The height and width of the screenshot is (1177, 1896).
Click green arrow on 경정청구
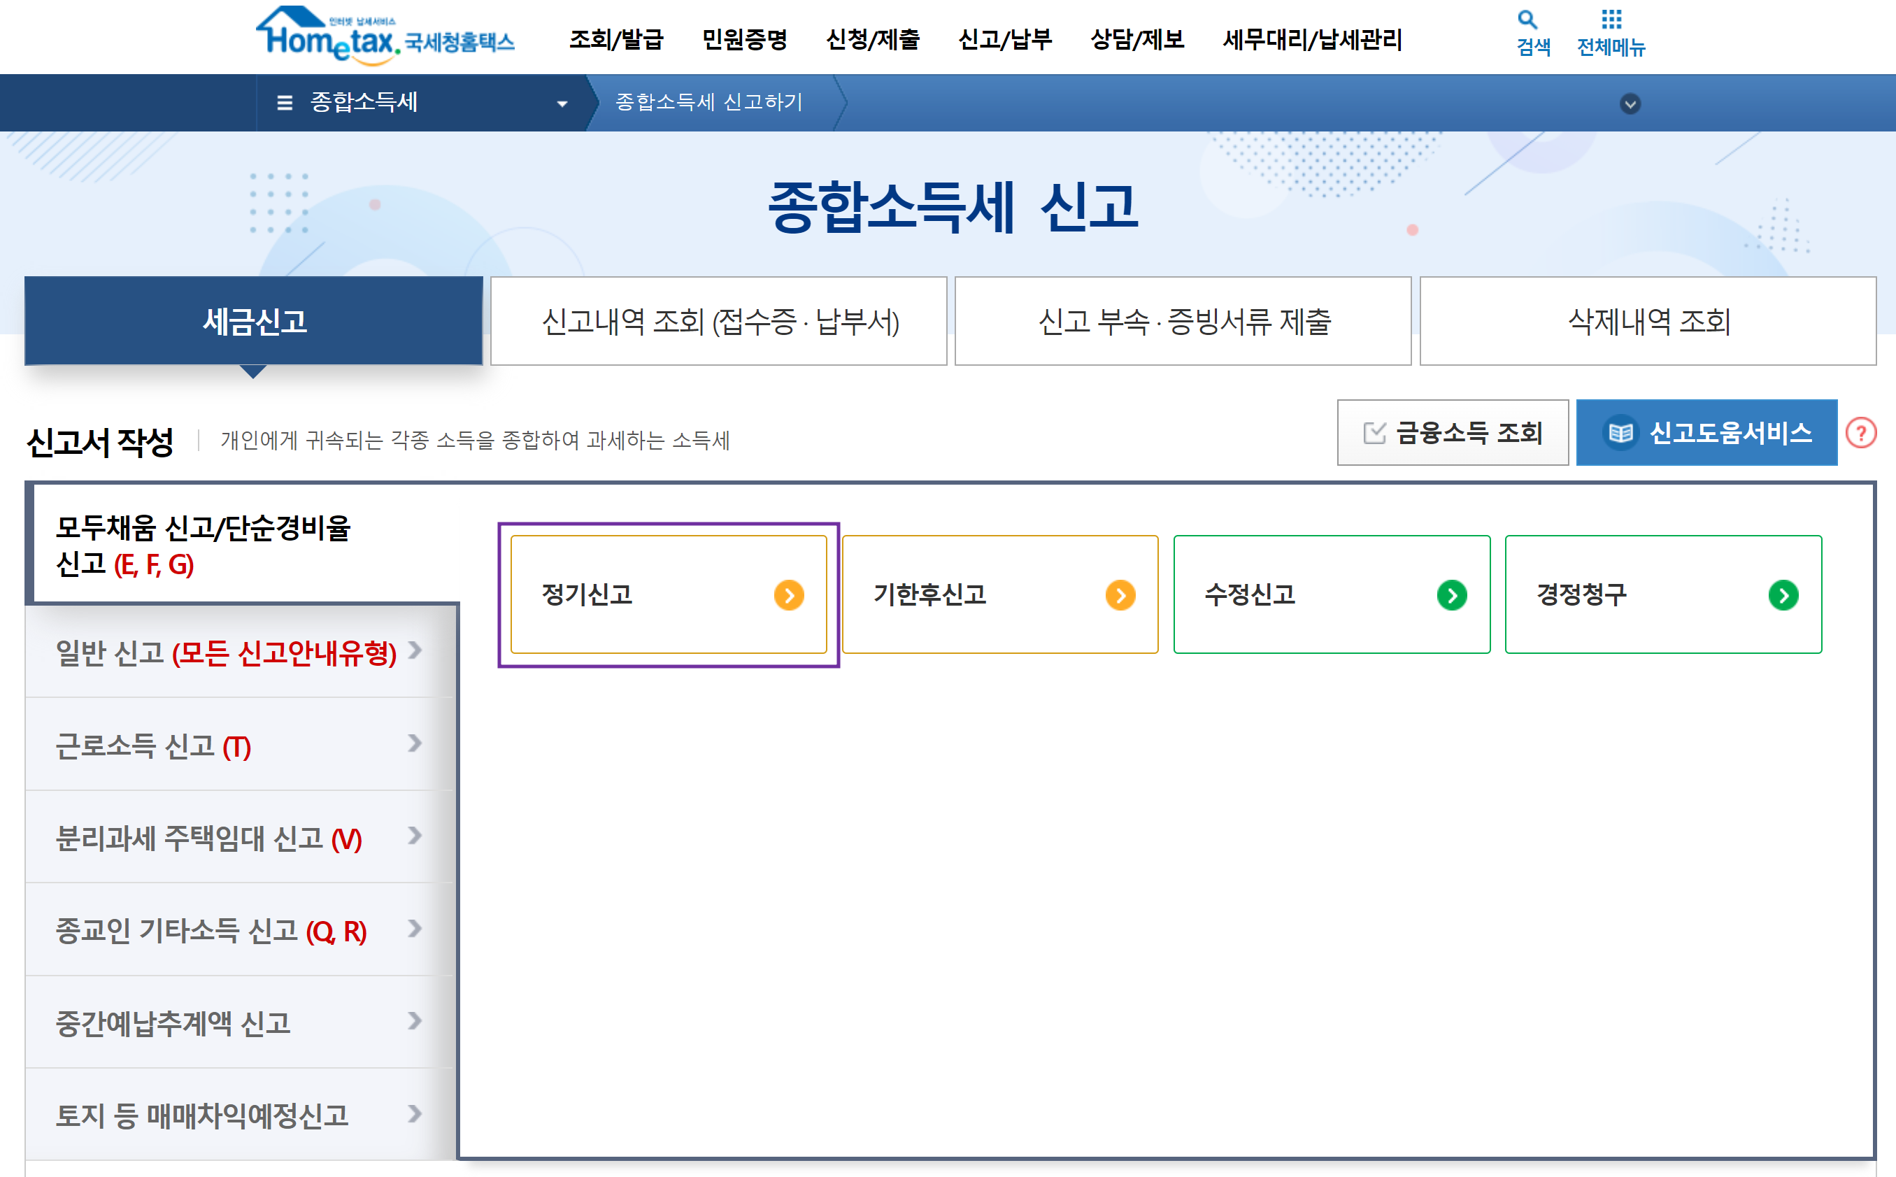(x=1783, y=596)
